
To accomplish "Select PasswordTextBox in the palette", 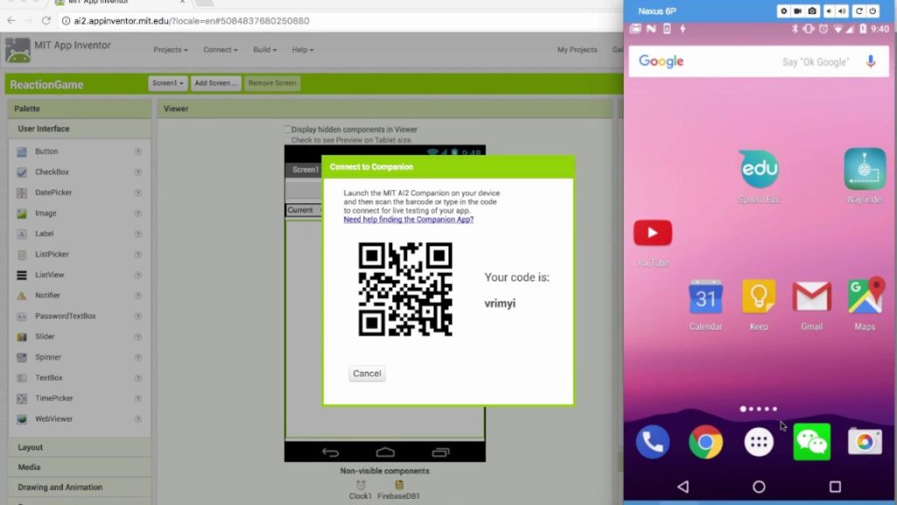I will 65,316.
